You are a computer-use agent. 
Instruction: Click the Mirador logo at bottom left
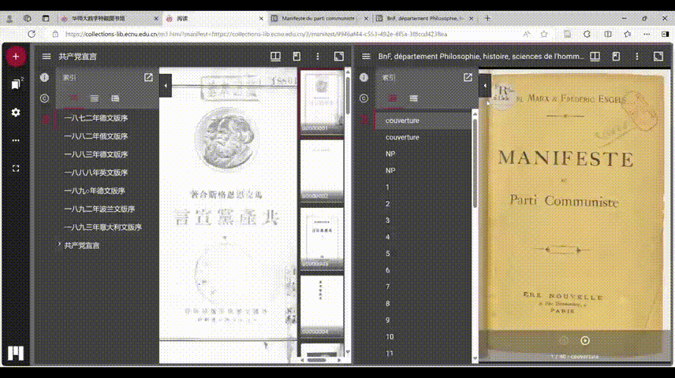pos(16,353)
